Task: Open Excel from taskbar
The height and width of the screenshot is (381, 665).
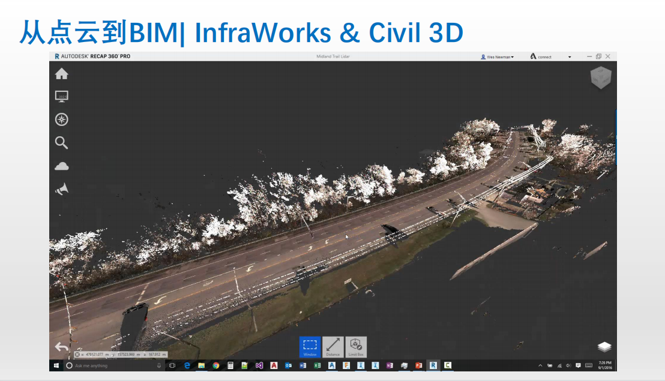Action: [x=317, y=365]
